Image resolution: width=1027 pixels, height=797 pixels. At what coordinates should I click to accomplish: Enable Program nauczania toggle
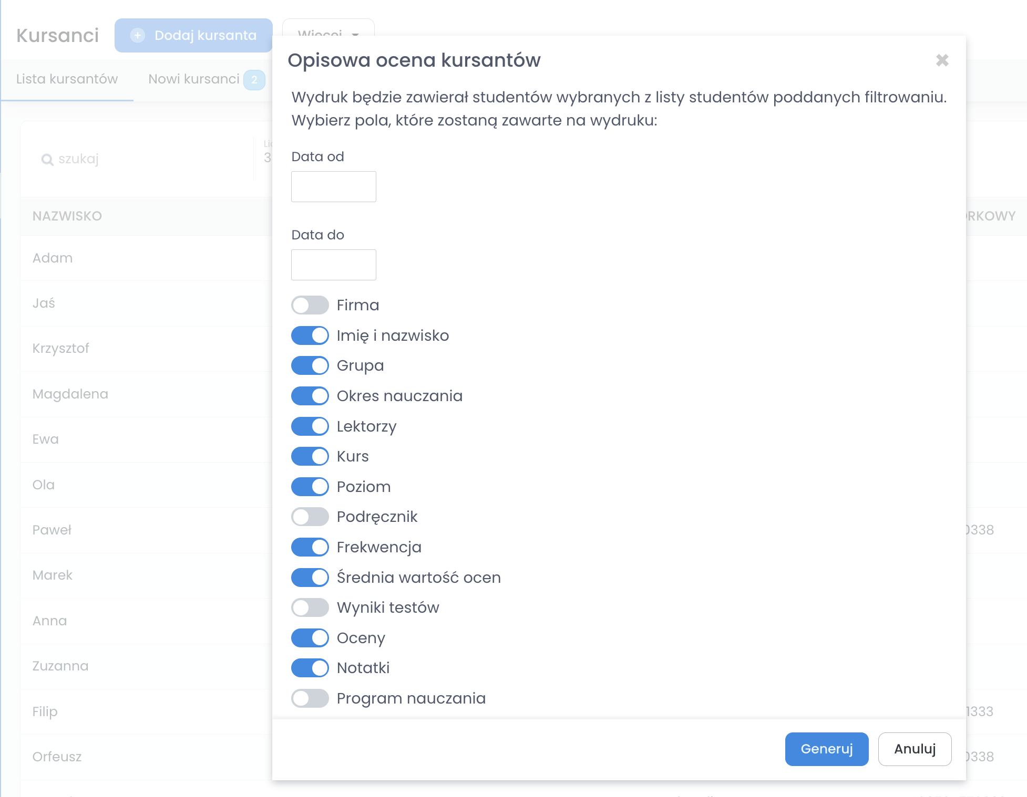310,698
